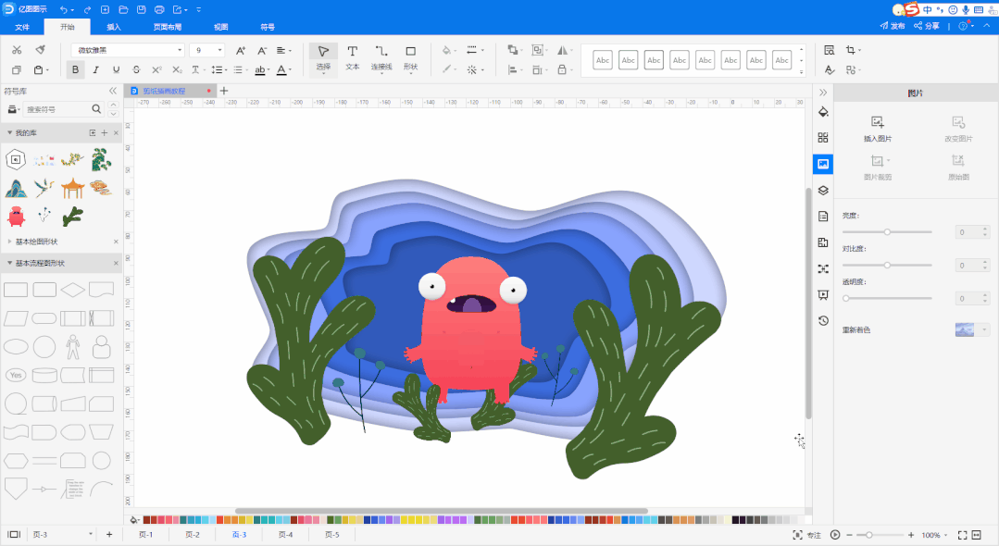
Task: Collapse the symbol library with double chevron
Action: pos(113,91)
